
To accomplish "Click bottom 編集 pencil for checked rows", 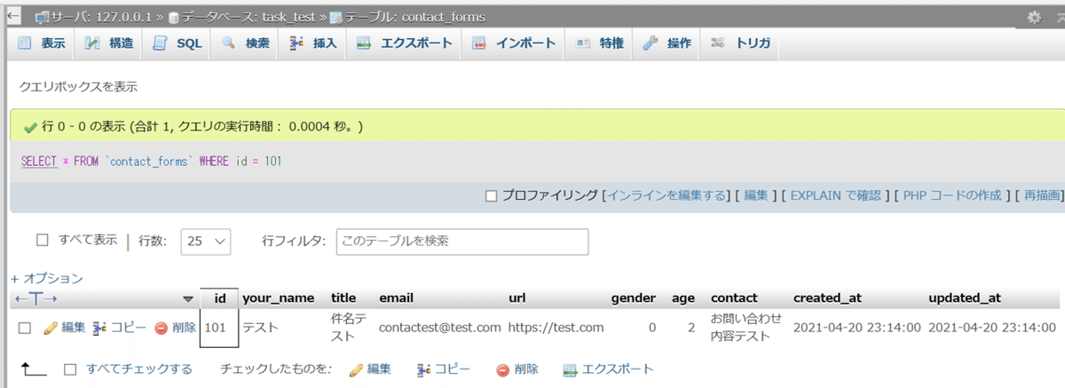I will 370,369.
